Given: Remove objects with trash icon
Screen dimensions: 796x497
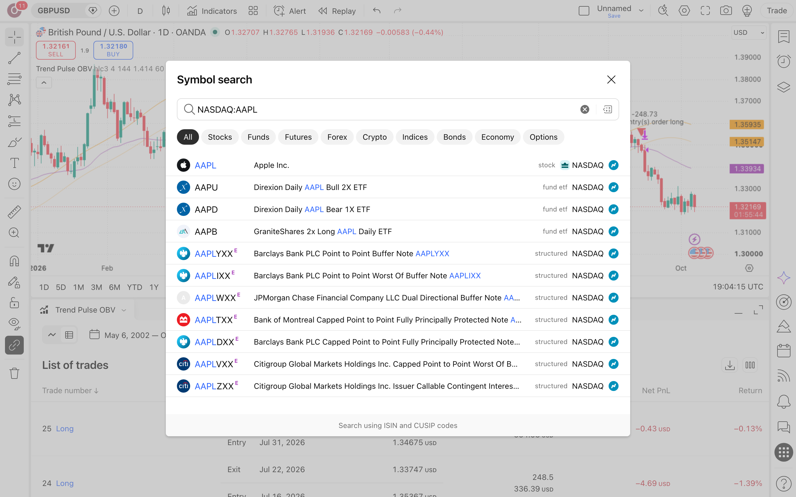Looking at the screenshot, I should pos(14,373).
